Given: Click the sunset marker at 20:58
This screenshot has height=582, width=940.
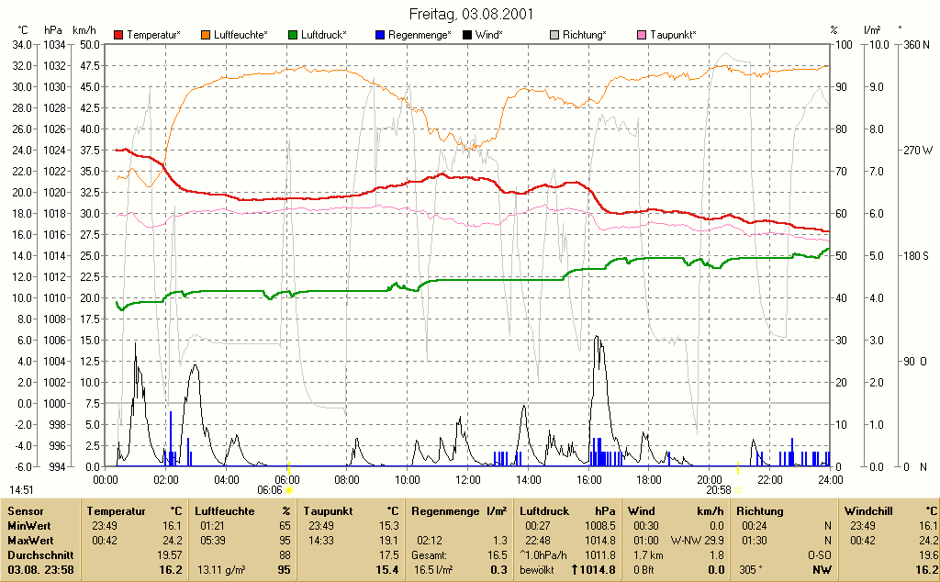Looking at the screenshot, I should click(738, 490).
